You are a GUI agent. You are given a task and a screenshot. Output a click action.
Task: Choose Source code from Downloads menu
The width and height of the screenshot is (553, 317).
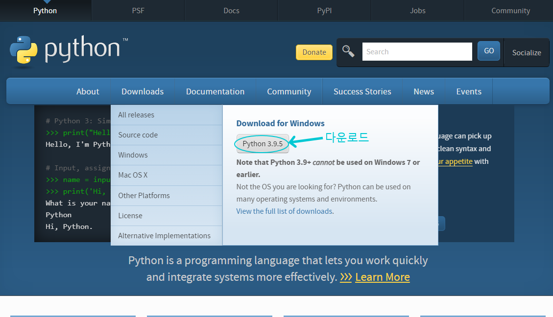167,135
